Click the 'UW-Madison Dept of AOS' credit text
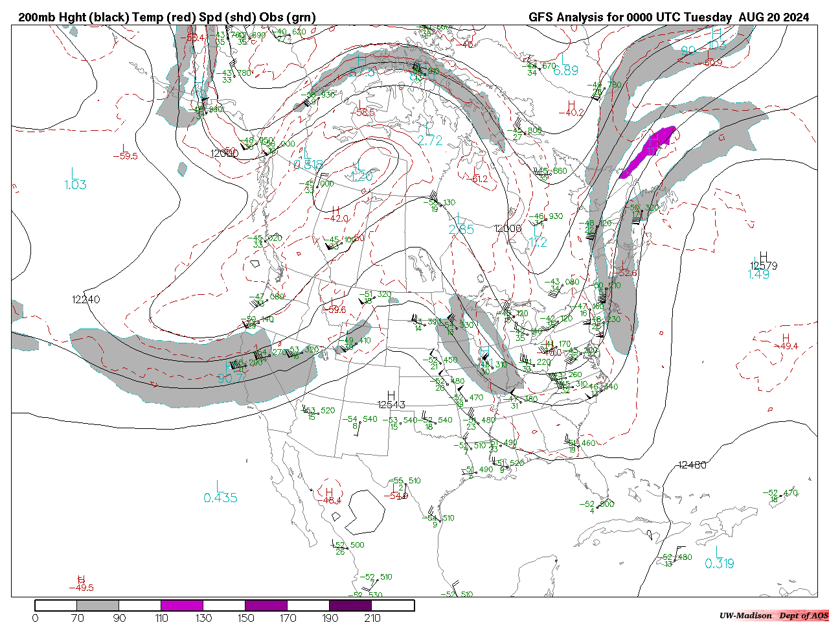 pos(773,616)
